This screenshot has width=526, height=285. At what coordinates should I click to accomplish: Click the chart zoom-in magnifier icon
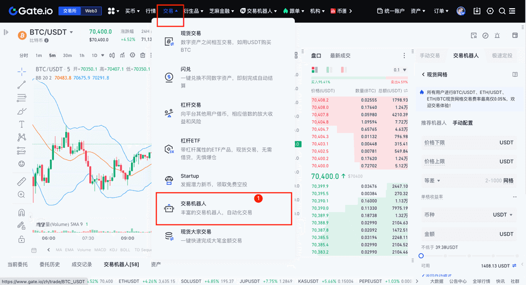(21, 195)
